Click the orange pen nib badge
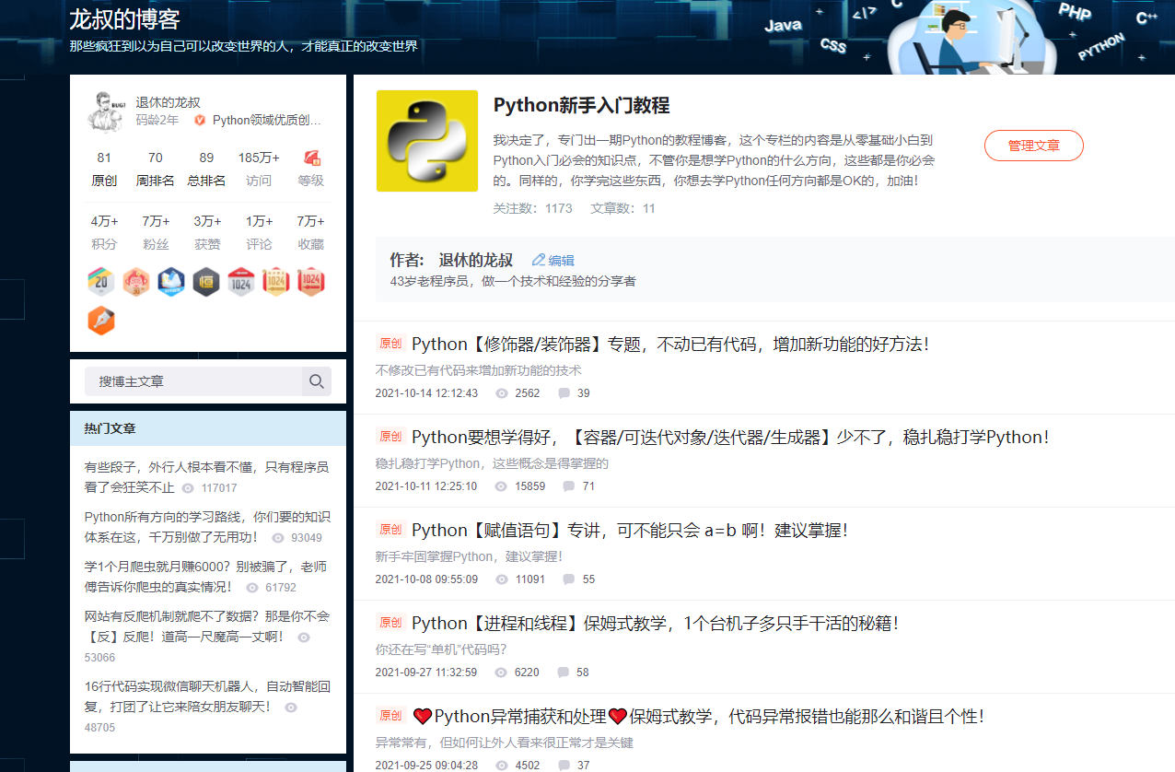This screenshot has width=1175, height=772. 101,321
